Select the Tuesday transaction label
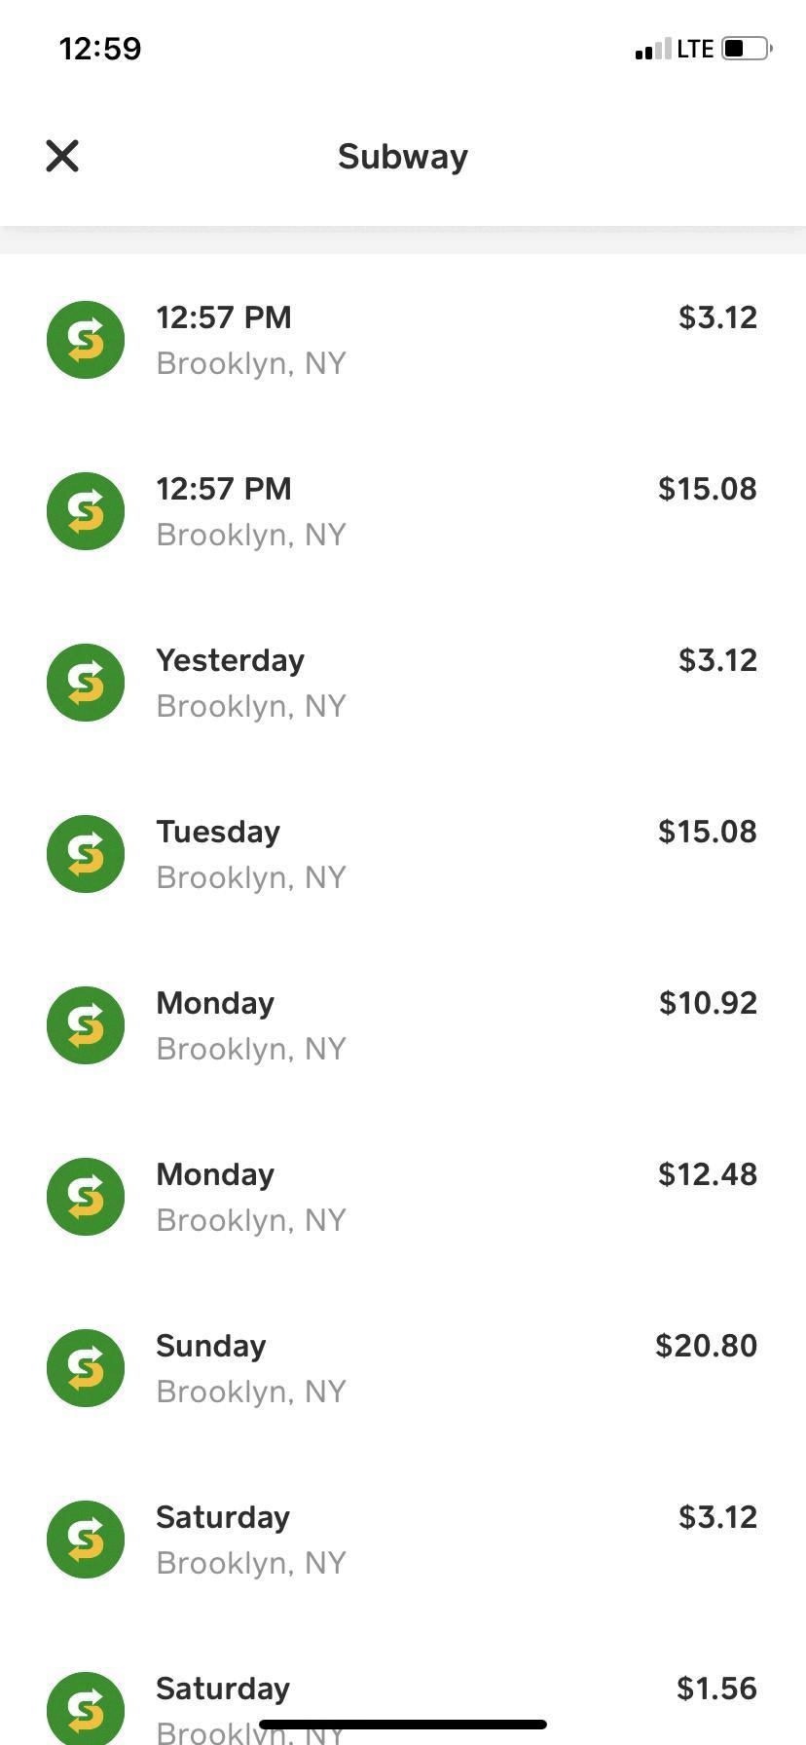Viewport: 806px width, 1745px height. point(218,832)
